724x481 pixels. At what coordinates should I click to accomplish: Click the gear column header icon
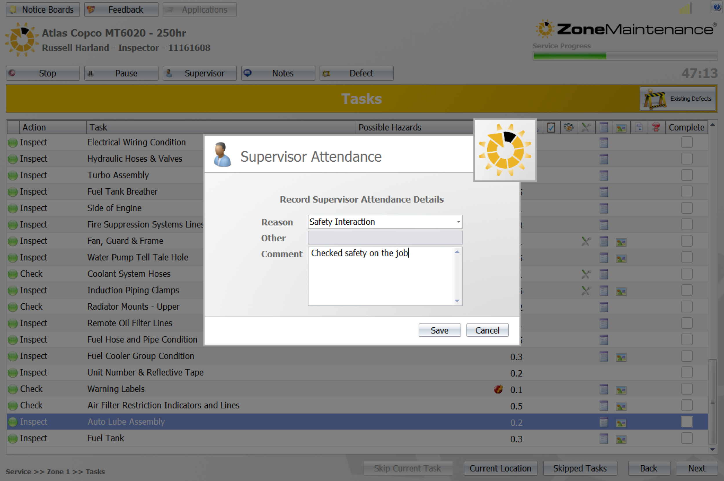pos(568,127)
